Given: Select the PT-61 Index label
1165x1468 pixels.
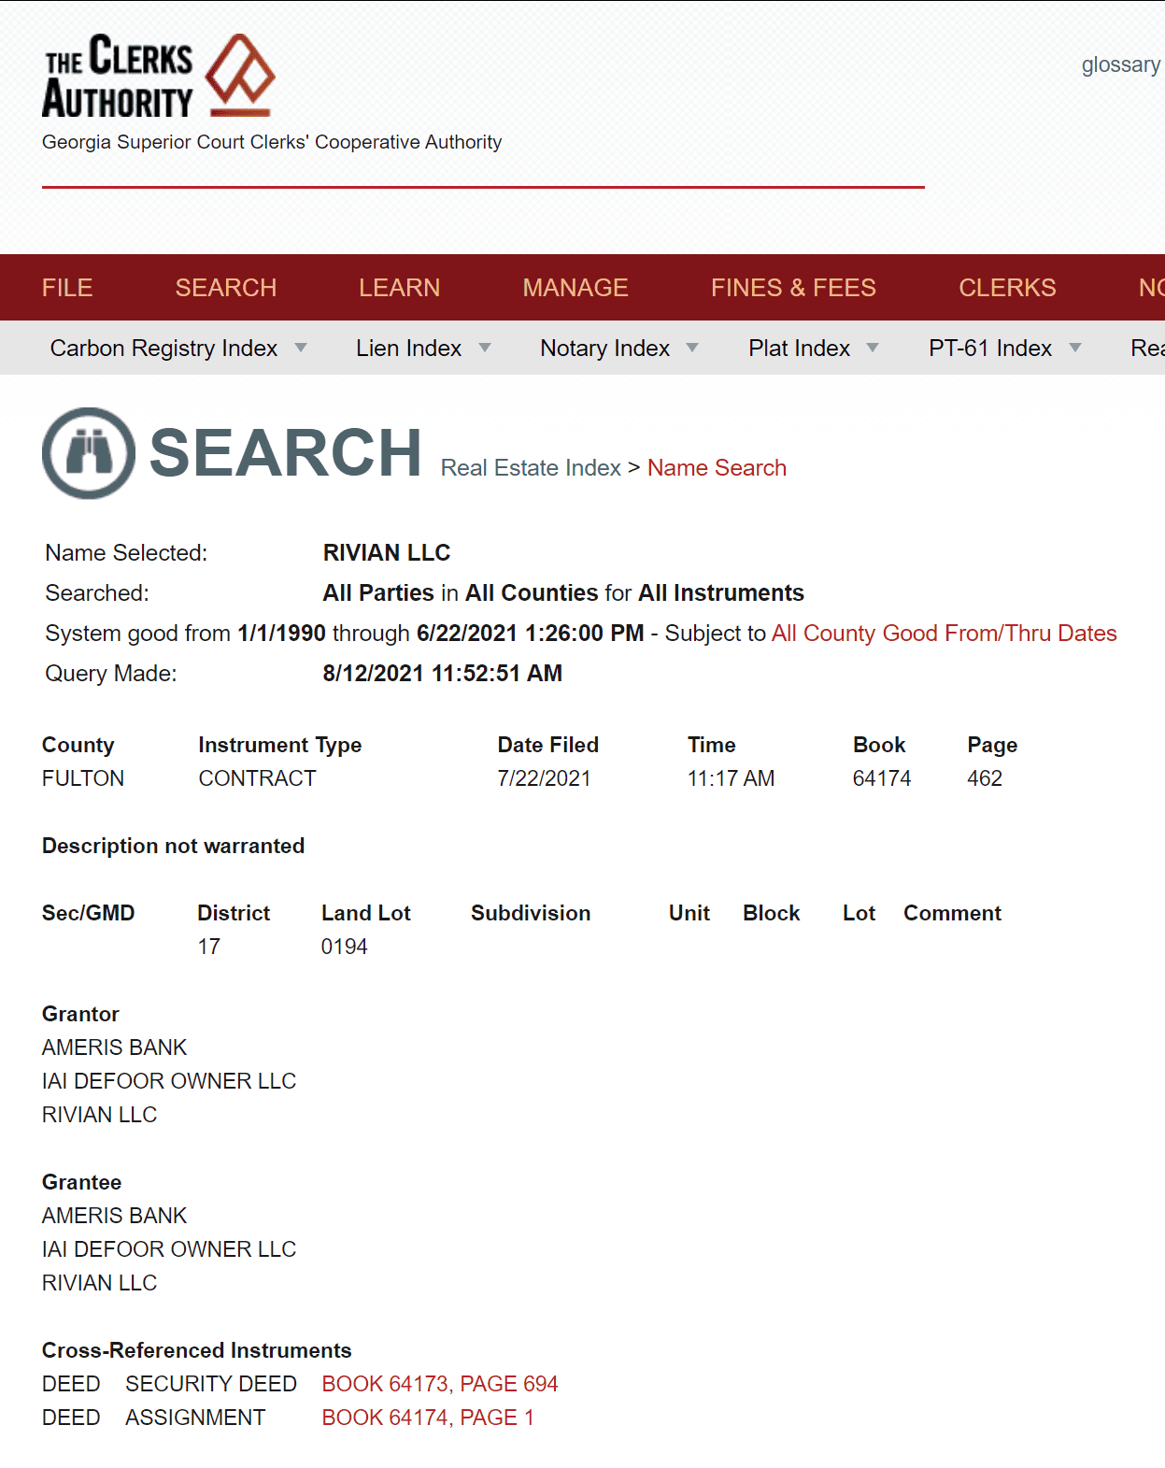Looking at the screenshot, I should [x=990, y=348].
